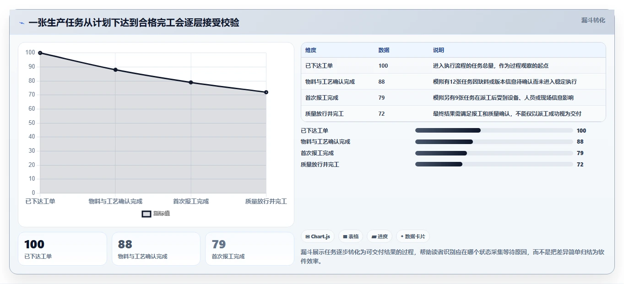Click the 质量放行并完工 progress bar
The image size is (624, 284).
pyautogui.click(x=494, y=164)
